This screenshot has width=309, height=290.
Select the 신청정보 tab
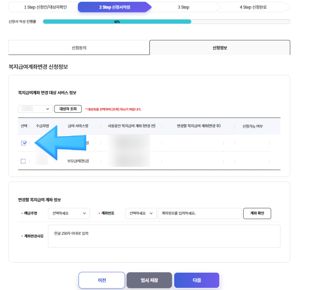(x=220, y=47)
